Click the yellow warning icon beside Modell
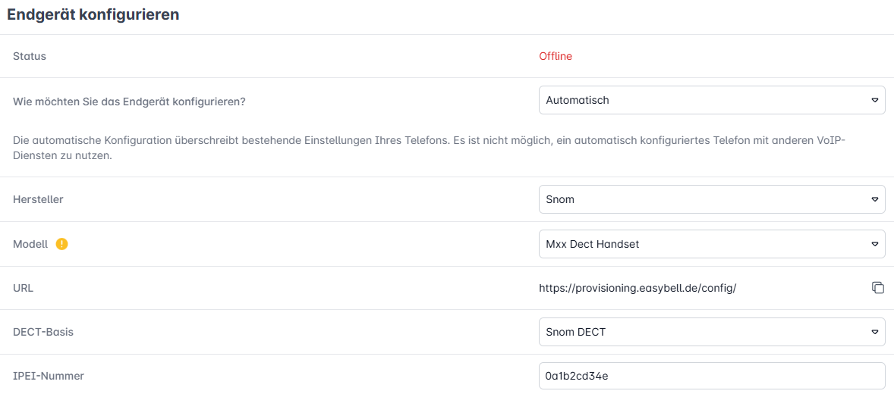 (x=62, y=244)
